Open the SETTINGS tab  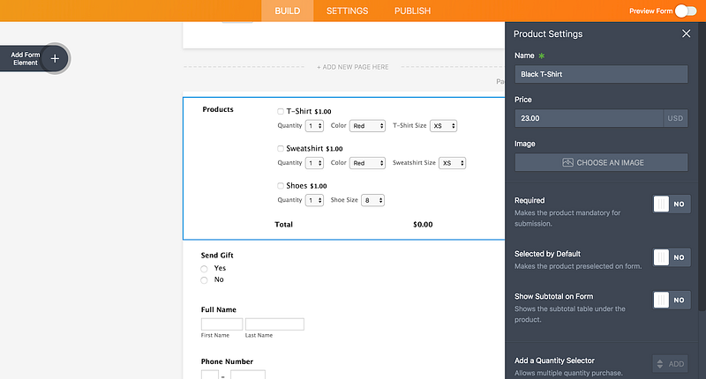tap(347, 11)
